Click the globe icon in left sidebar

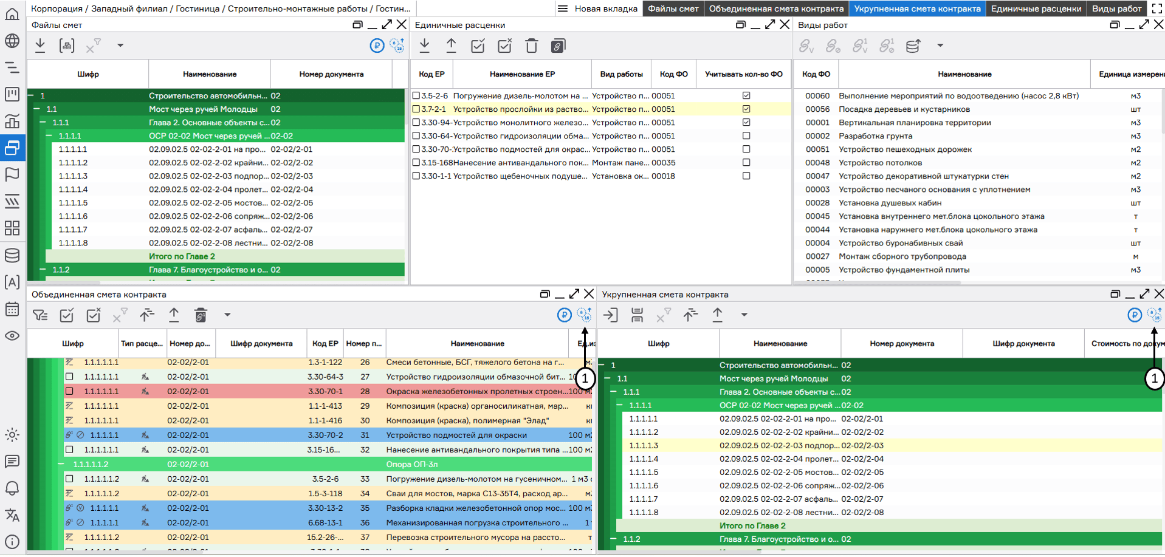pos(12,41)
